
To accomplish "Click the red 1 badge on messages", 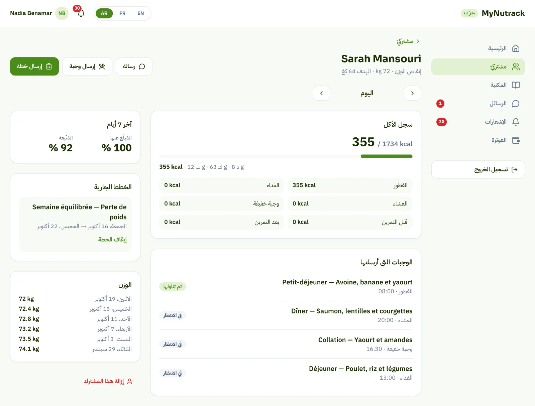I will coord(440,104).
